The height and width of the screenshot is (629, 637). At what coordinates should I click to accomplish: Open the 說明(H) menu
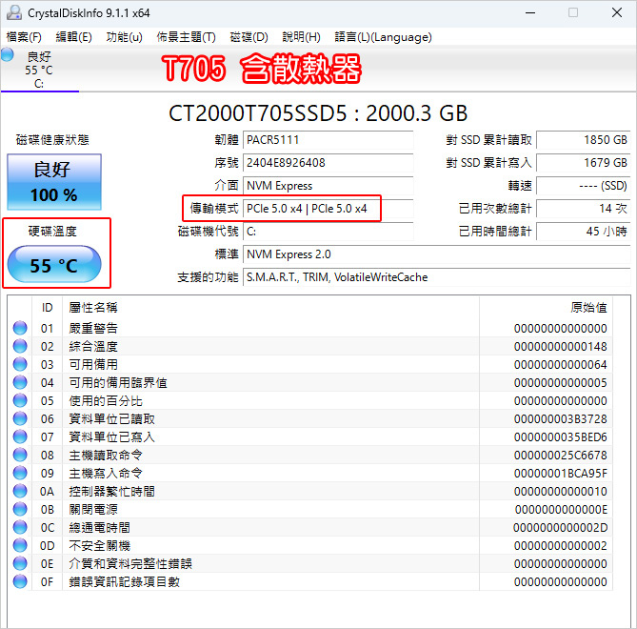pyautogui.click(x=301, y=37)
